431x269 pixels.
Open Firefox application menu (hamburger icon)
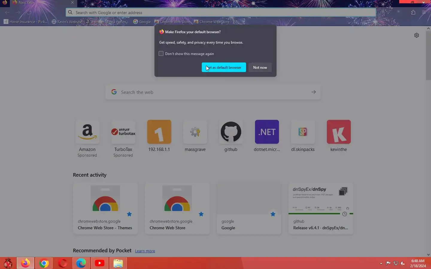click(x=424, y=13)
